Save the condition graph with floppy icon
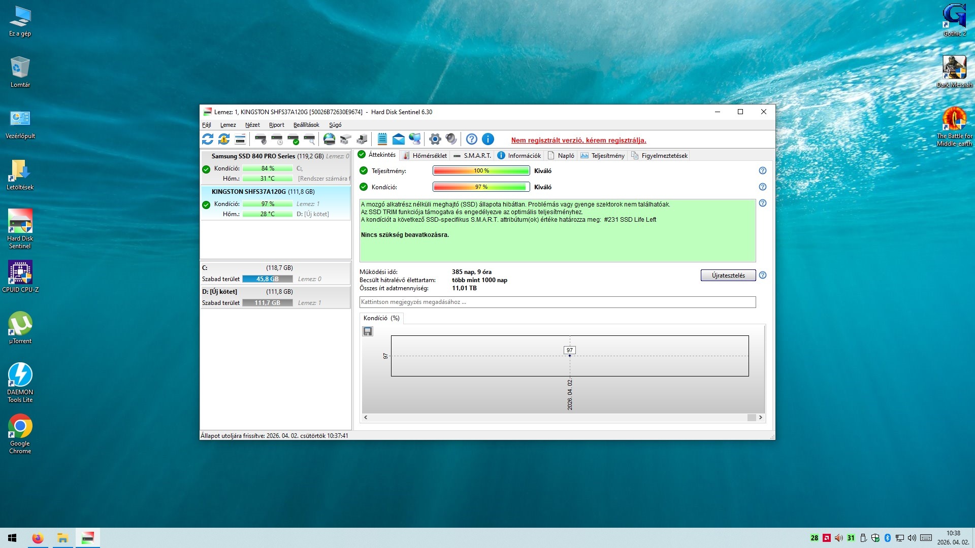Screen dimensions: 975x548 (368, 331)
